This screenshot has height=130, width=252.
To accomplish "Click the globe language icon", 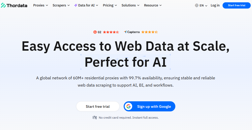I will (197, 5).
